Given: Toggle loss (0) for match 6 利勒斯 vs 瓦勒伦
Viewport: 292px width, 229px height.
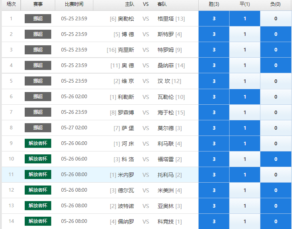Looking at the screenshot, I should pyautogui.click(x=276, y=97).
